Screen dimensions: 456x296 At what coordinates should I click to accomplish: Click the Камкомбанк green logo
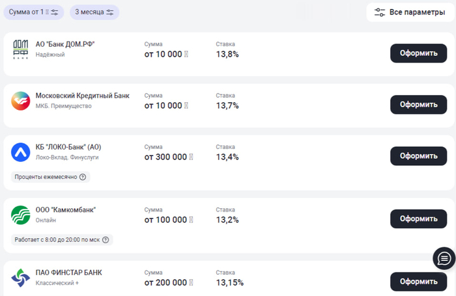click(x=21, y=215)
